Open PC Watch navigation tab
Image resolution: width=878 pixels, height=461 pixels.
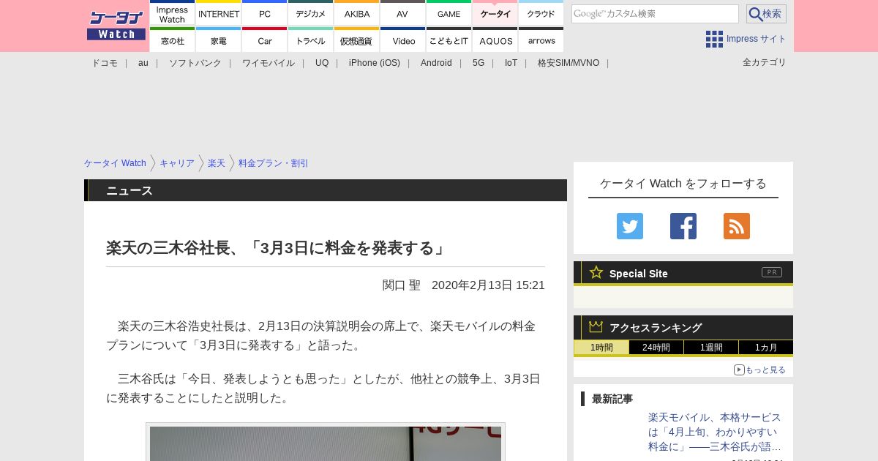click(265, 13)
